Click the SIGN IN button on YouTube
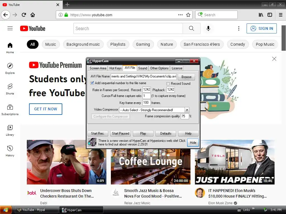 [x=261, y=28]
